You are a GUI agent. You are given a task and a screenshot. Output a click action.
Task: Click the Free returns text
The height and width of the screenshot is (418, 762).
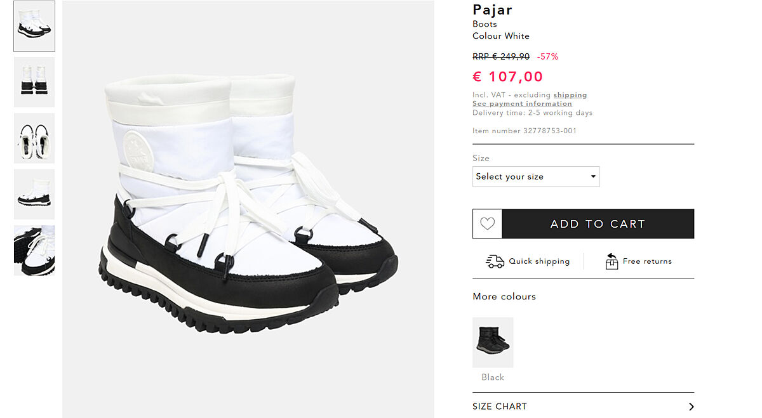[647, 261]
